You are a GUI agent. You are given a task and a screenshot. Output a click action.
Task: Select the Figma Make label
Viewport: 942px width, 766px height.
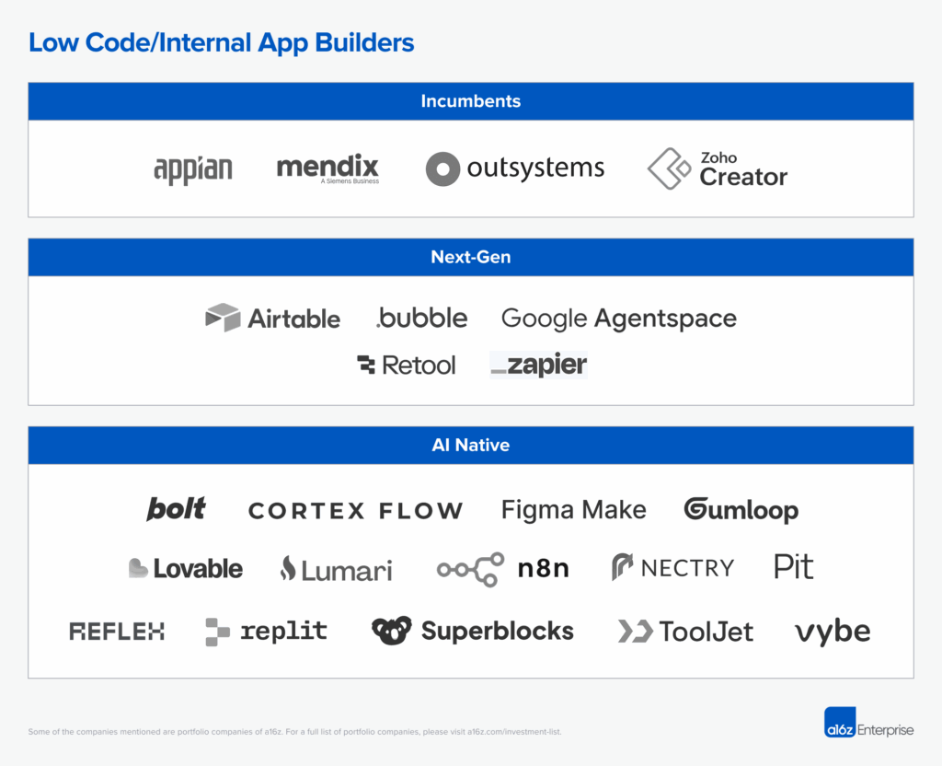573,509
